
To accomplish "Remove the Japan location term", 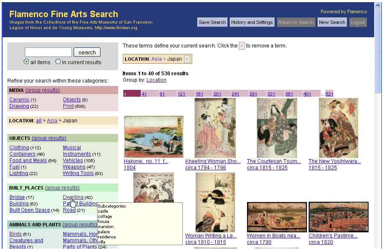I will point(187,59).
